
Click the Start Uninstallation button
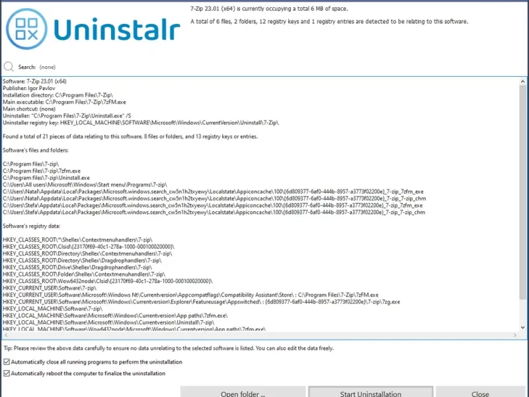(370, 392)
